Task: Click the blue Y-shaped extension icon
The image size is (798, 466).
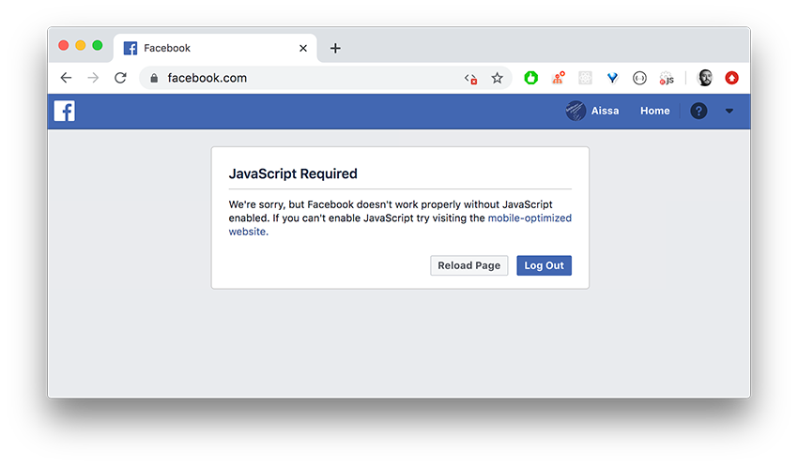Action: [x=612, y=78]
